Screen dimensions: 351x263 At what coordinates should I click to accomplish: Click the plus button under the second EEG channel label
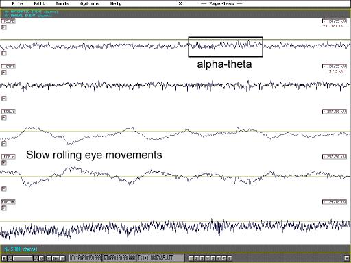click(4, 73)
